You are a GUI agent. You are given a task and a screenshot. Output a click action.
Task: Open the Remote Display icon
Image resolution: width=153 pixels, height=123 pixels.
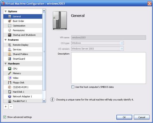pyautogui.click(x=10, y=45)
